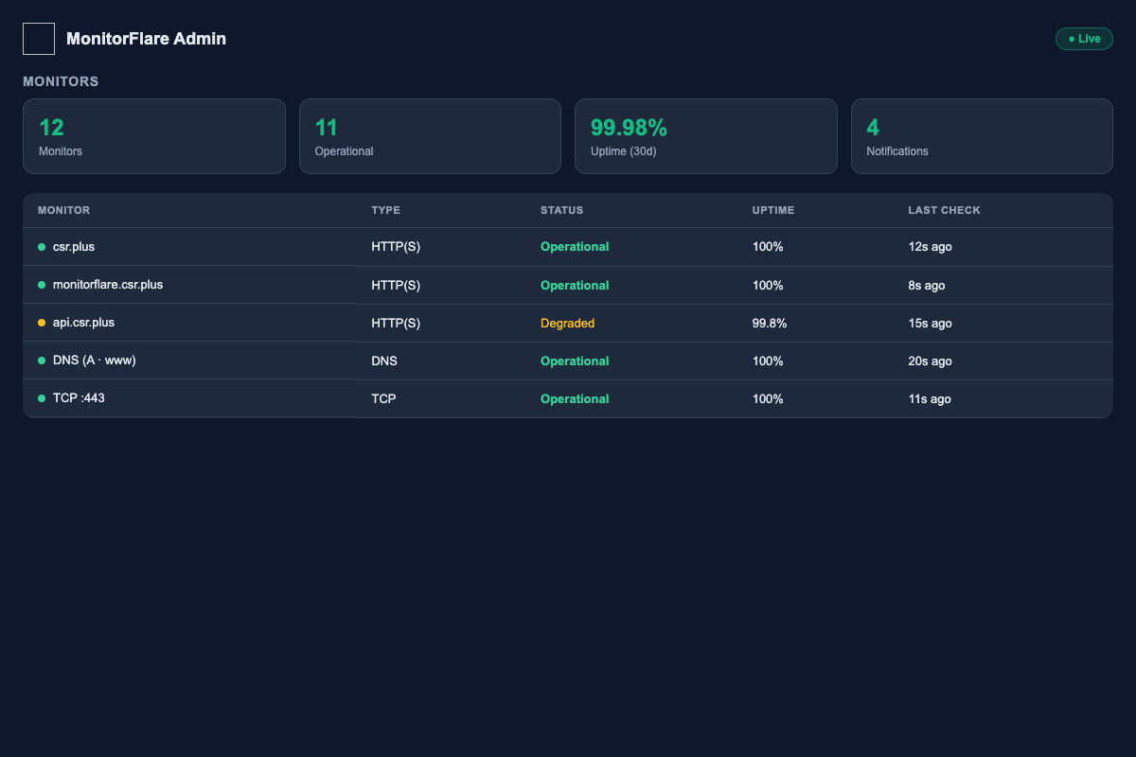Click the STATUS column header
Viewport: 1136px width, 757px height.
coord(561,210)
